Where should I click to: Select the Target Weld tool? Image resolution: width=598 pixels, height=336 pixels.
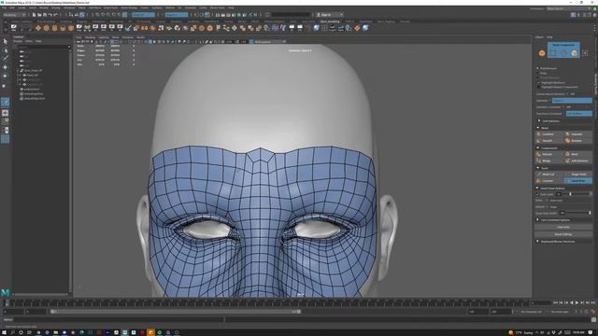(577, 175)
